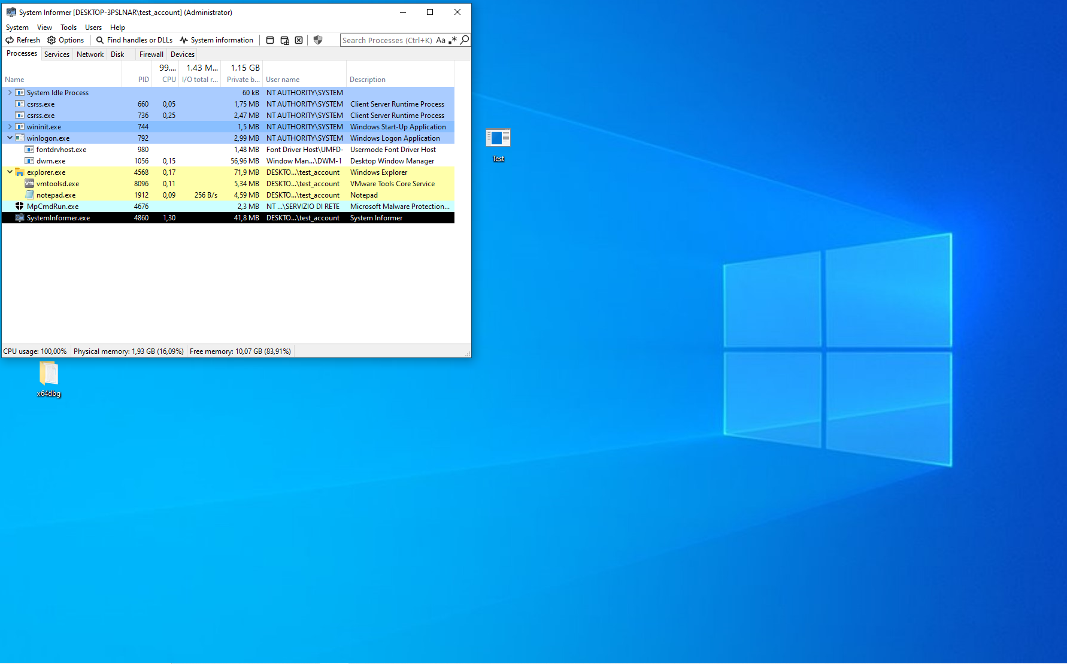Collapse the winlogon.exe process tree
This screenshot has width=1067, height=664.
point(10,138)
